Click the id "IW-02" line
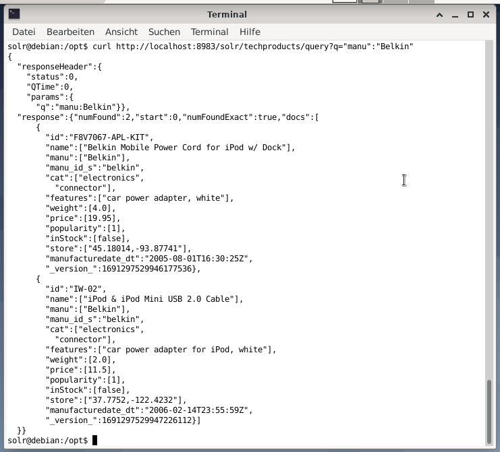 point(76,289)
